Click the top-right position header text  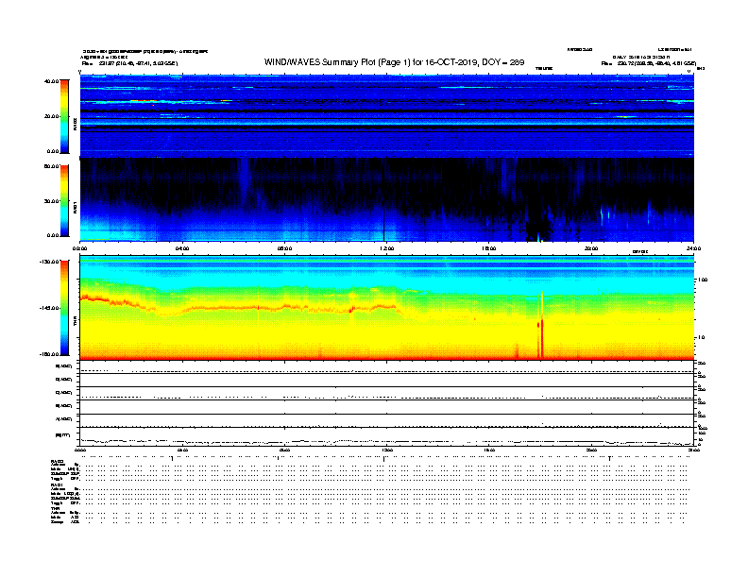pyautogui.click(x=648, y=63)
